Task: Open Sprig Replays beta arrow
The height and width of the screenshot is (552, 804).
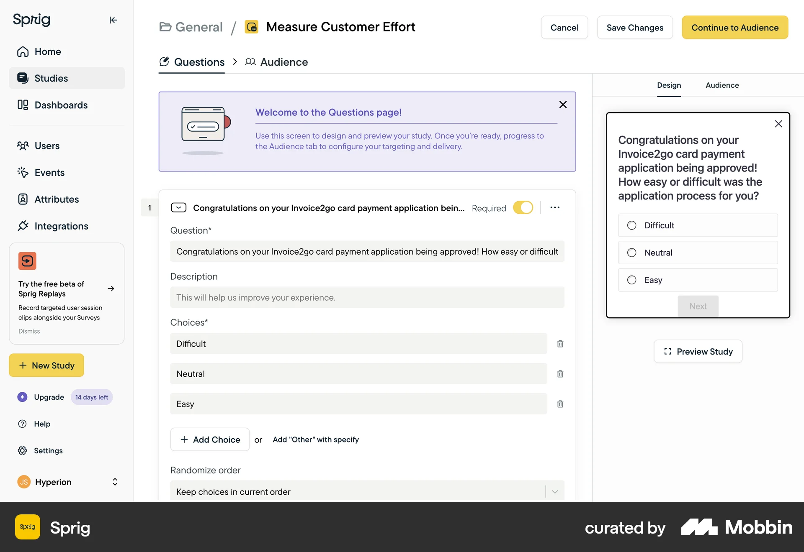Action: click(x=111, y=289)
